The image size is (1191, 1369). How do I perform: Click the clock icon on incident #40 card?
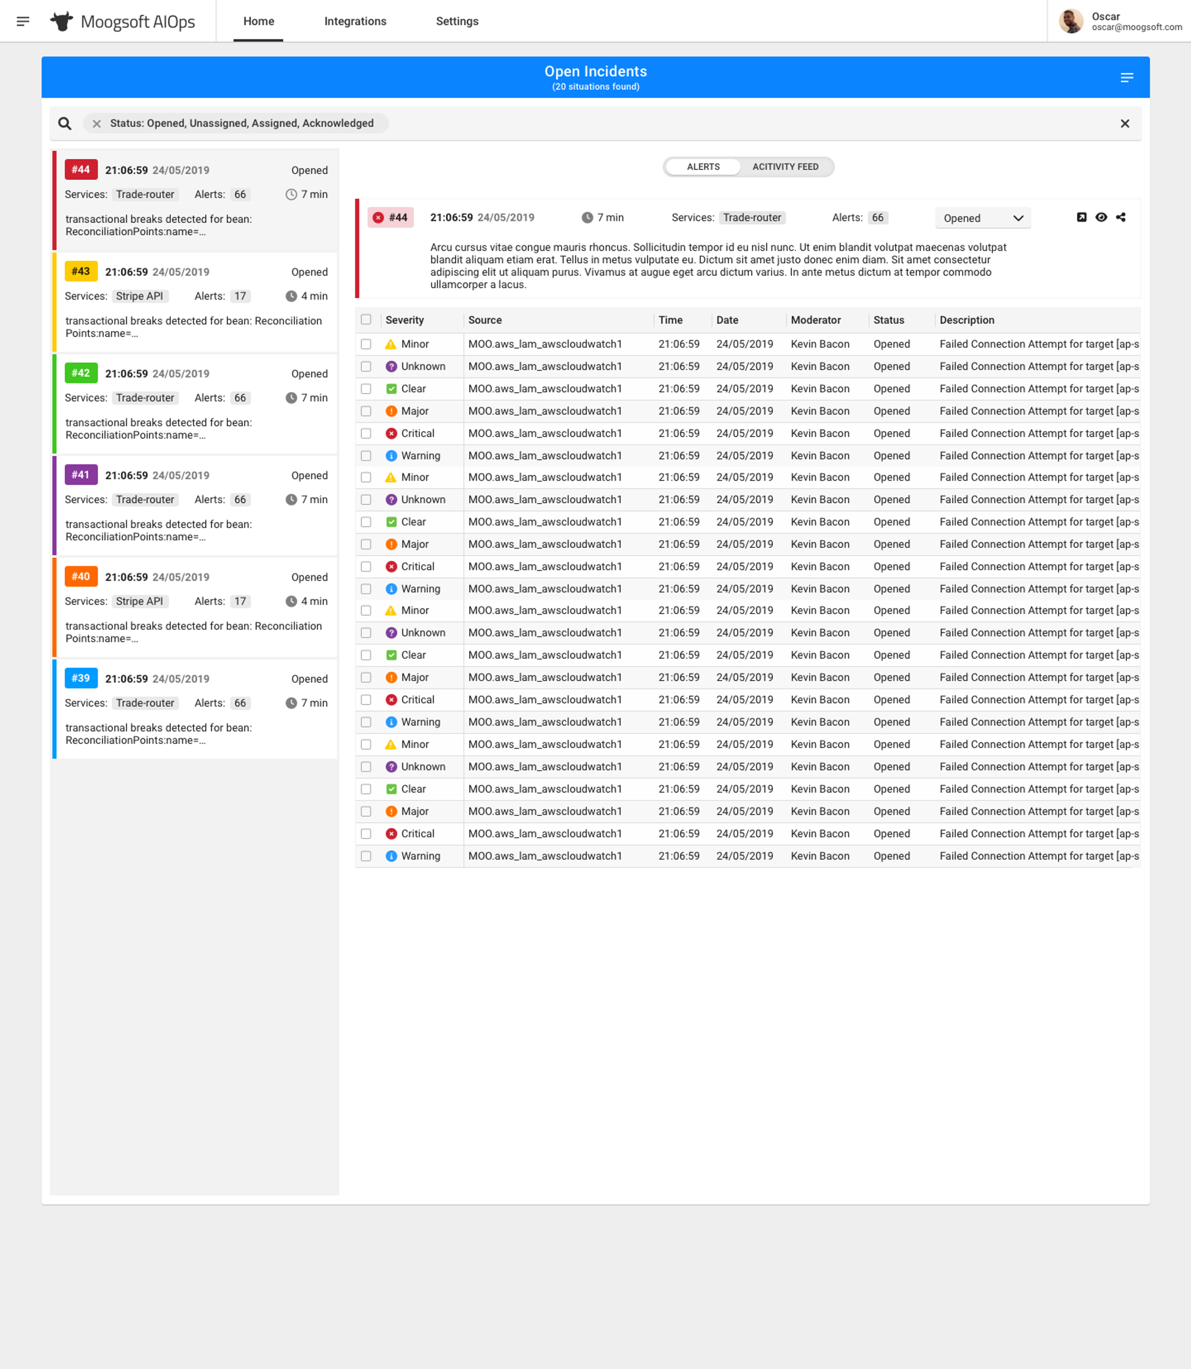291,601
